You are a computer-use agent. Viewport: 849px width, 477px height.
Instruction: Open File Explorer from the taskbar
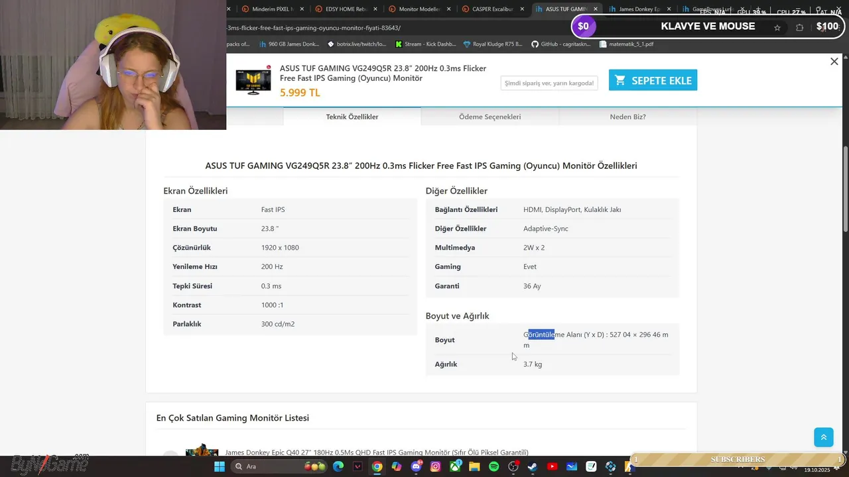474,466
